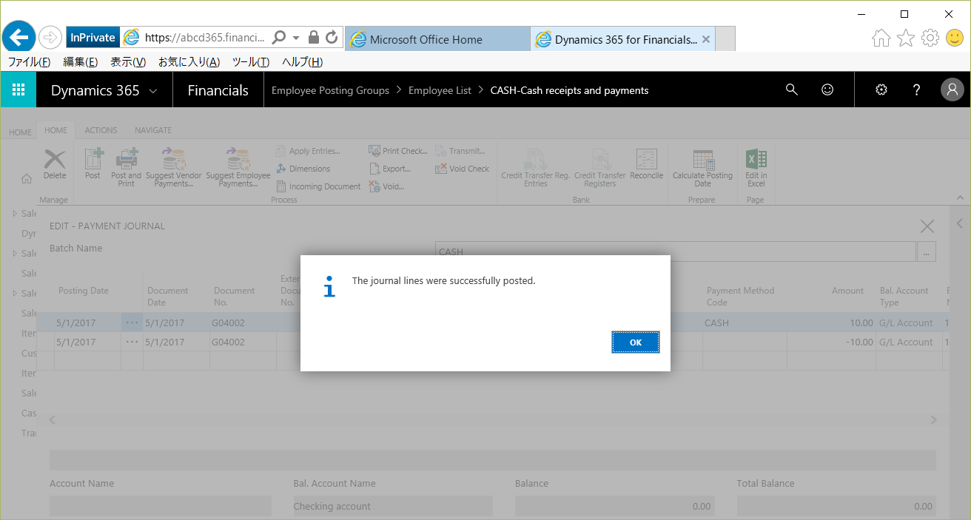The width and height of the screenshot is (971, 520).
Task: Select Transmit action
Action: (460, 151)
